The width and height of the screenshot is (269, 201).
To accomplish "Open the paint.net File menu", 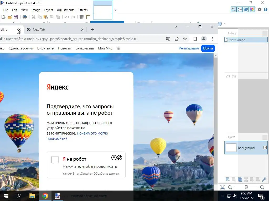I will point(6,10).
